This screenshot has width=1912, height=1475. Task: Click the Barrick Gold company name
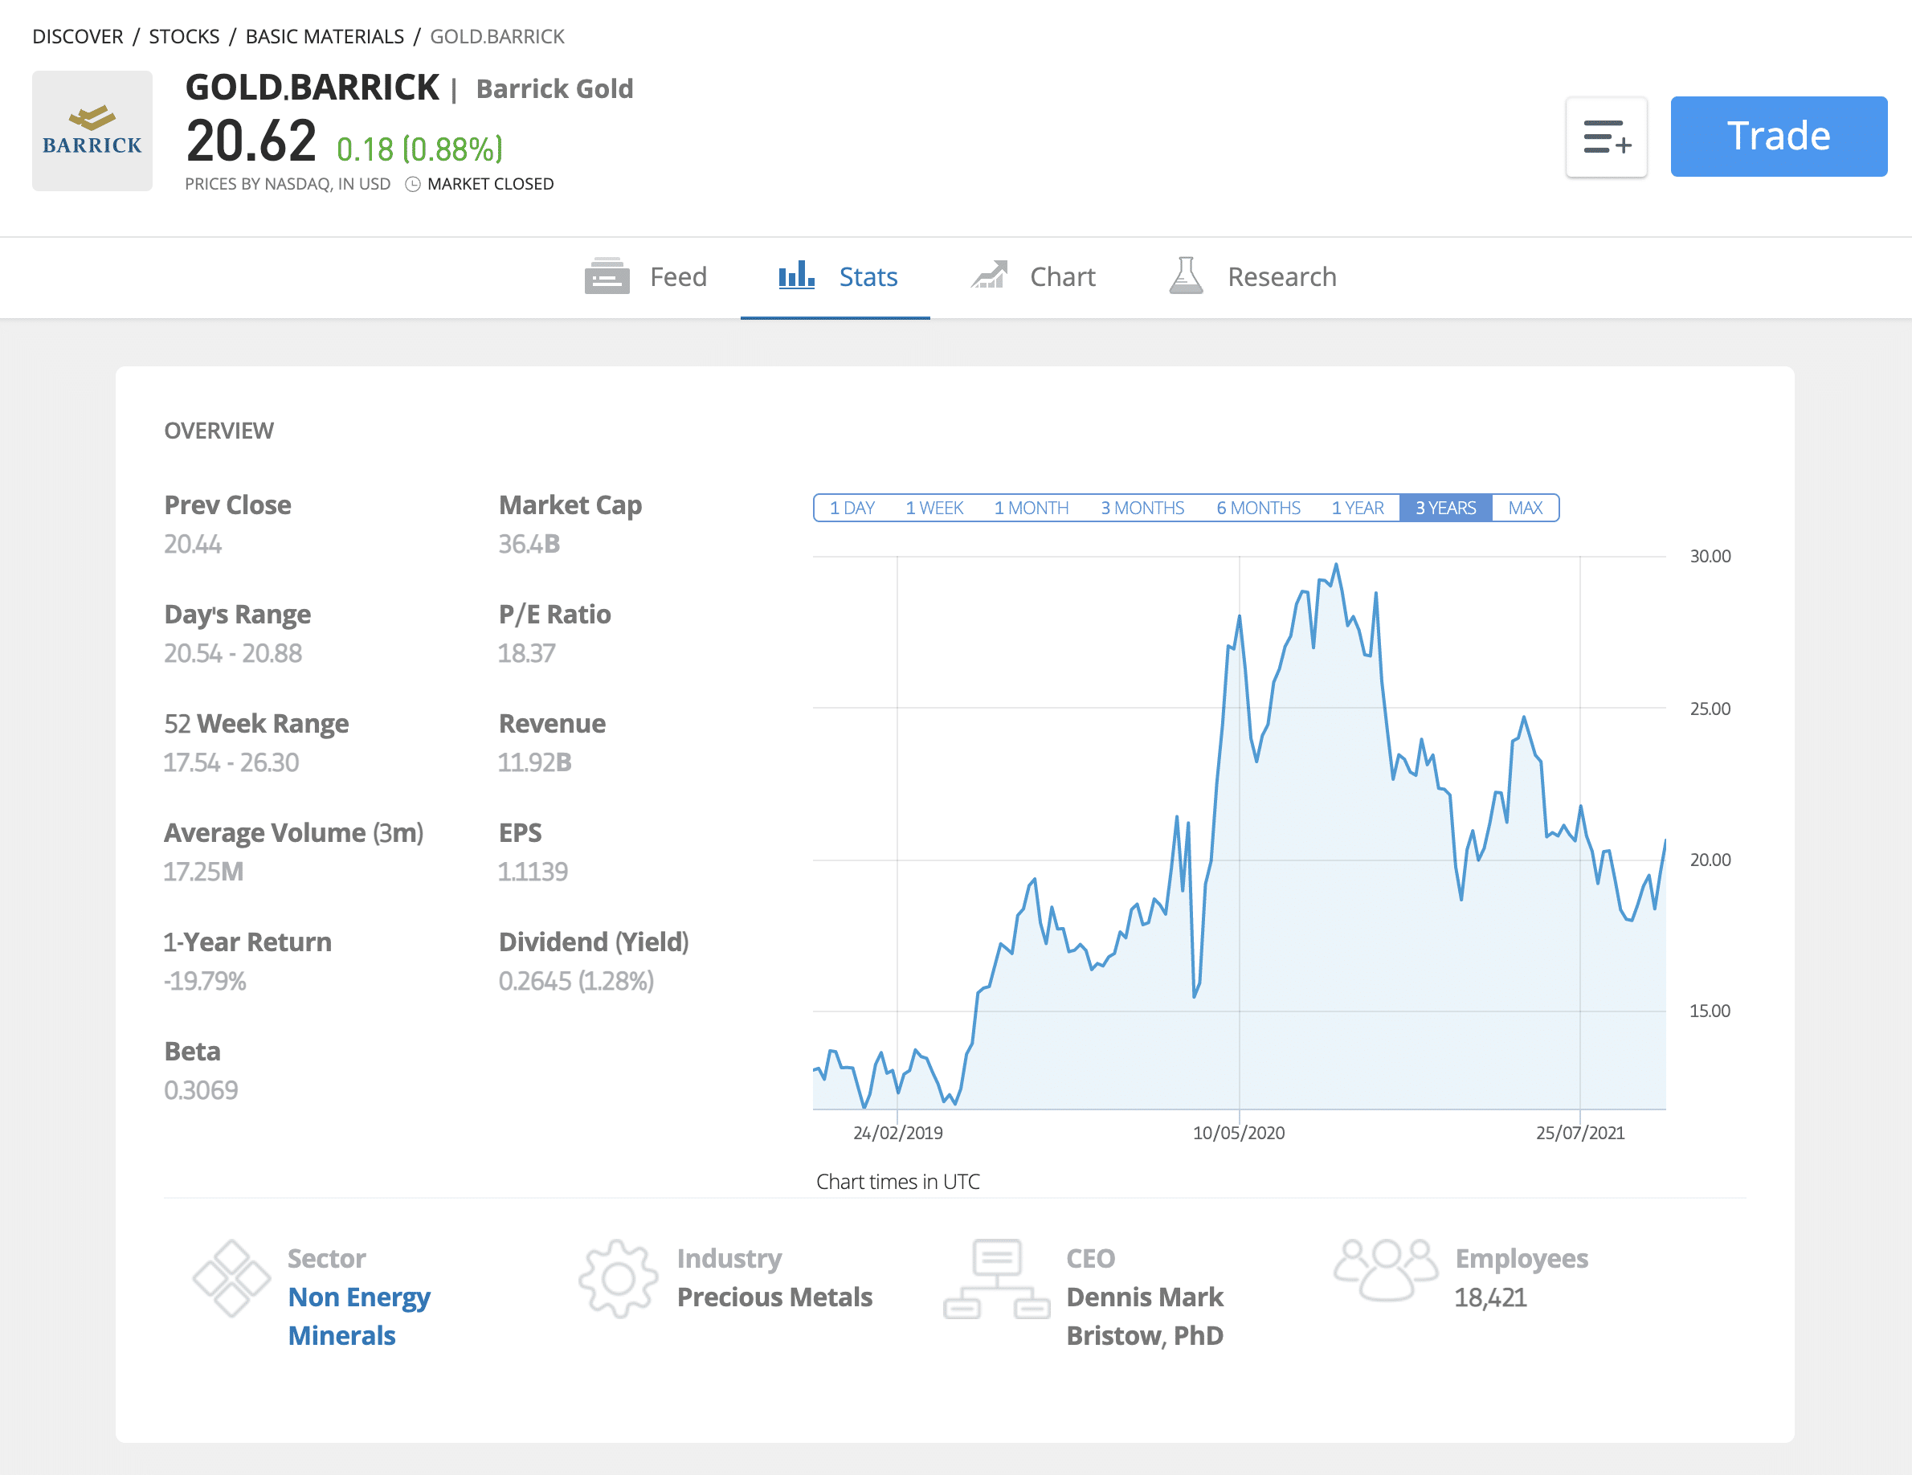[554, 89]
